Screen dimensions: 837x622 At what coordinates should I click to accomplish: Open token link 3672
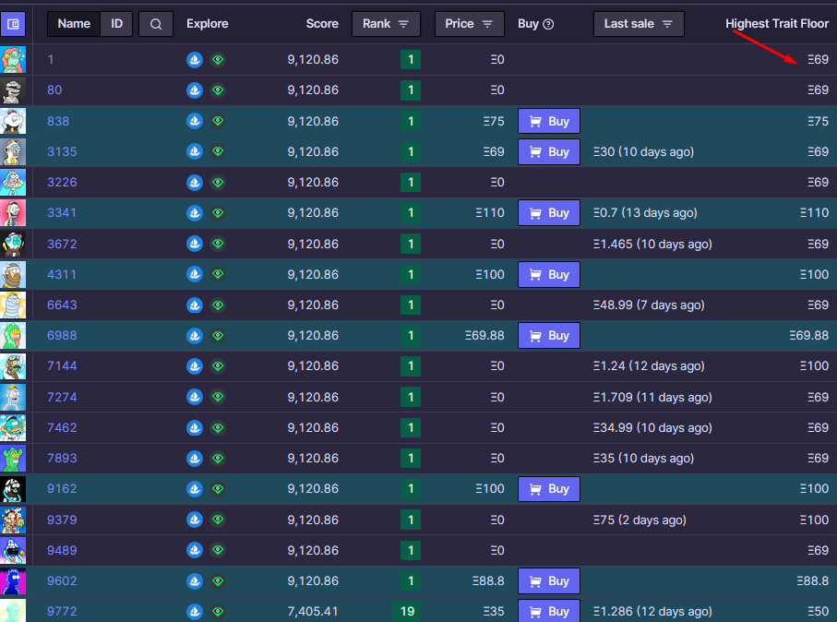(62, 244)
